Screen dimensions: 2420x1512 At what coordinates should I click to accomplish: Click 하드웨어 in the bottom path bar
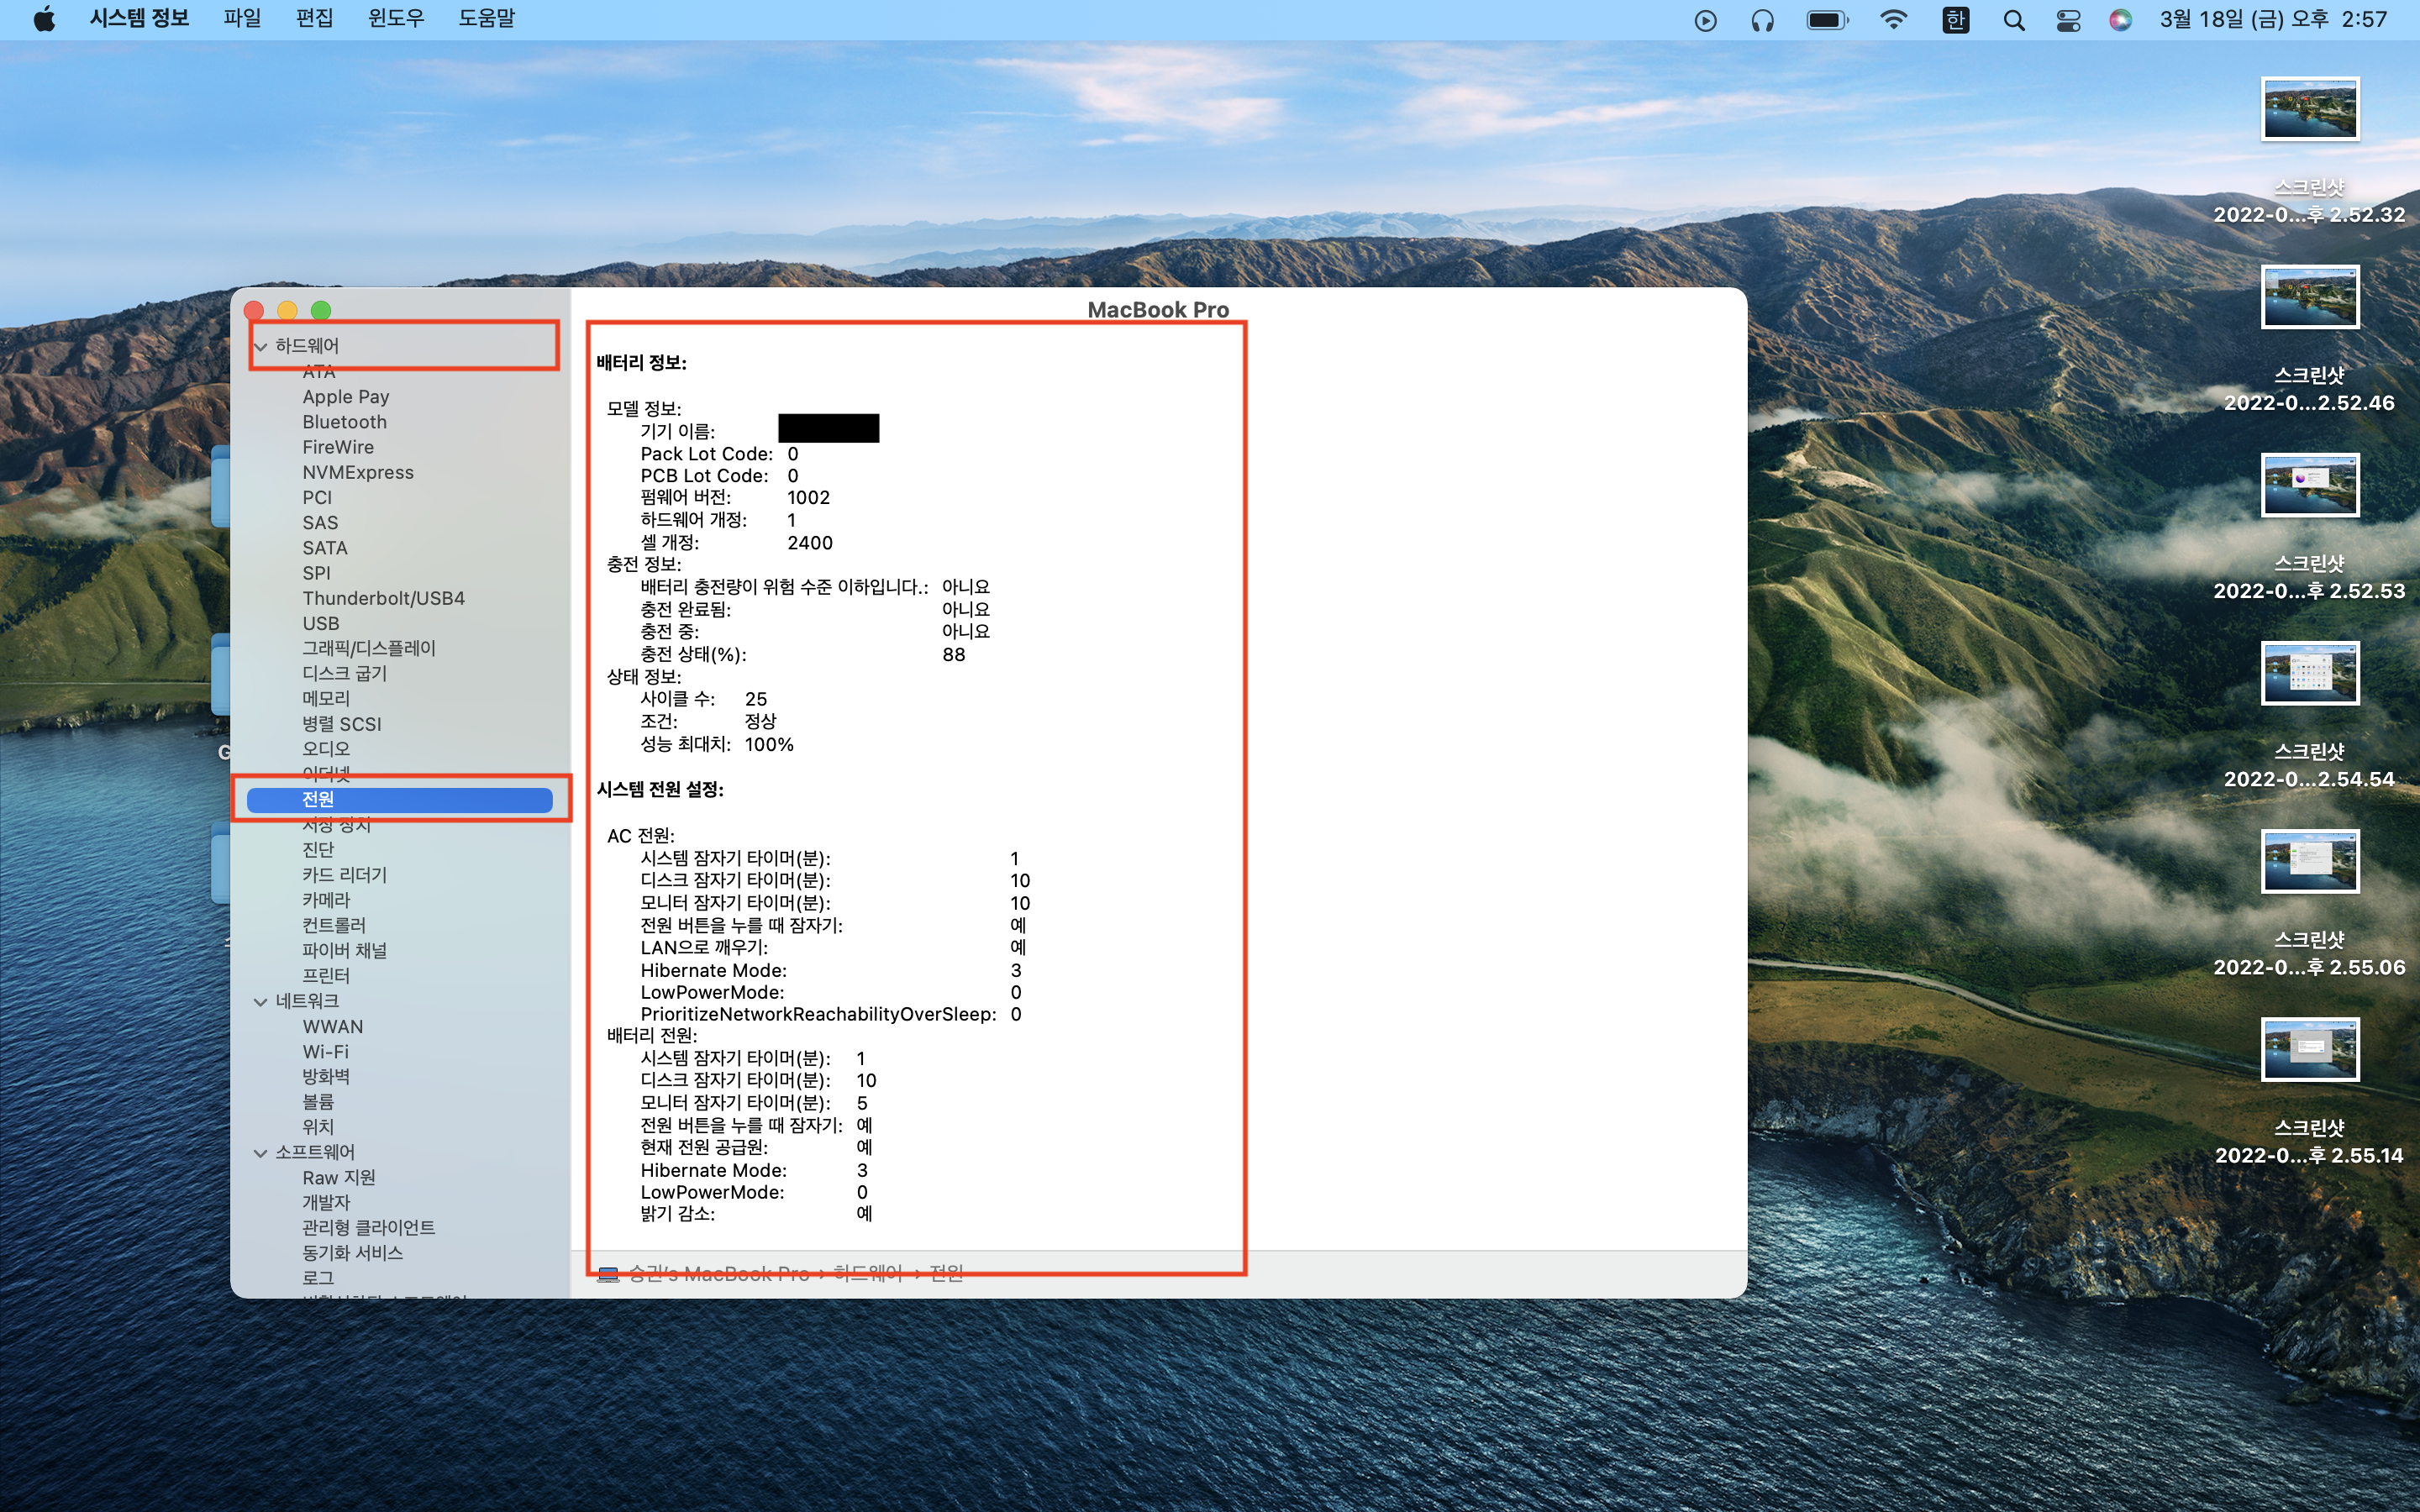click(x=867, y=1273)
